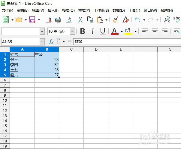Select row 6 header
Screen dimensions: 181x149
coord(5,80)
